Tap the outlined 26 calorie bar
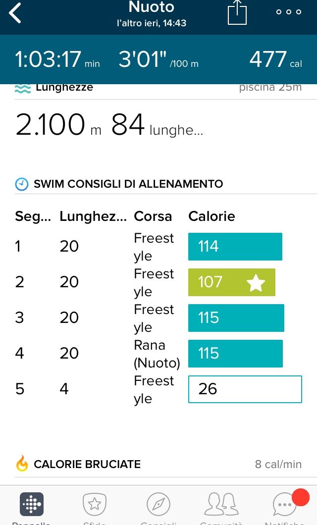The width and height of the screenshot is (317, 525). (245, 389)
